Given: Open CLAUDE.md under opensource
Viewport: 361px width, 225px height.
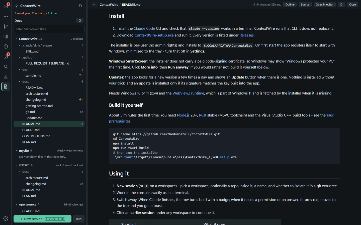Looking at the screenshot, I should click(49, 211).
